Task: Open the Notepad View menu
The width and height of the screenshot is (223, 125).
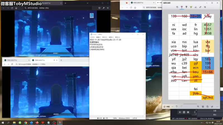Action: click(111, 37)
